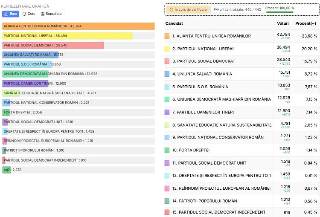Click the purple swatch for Partidul Oamenilor Tineri
Viewport: 320px width, 217px height.
pyautogui.click(x=167, y=112)
